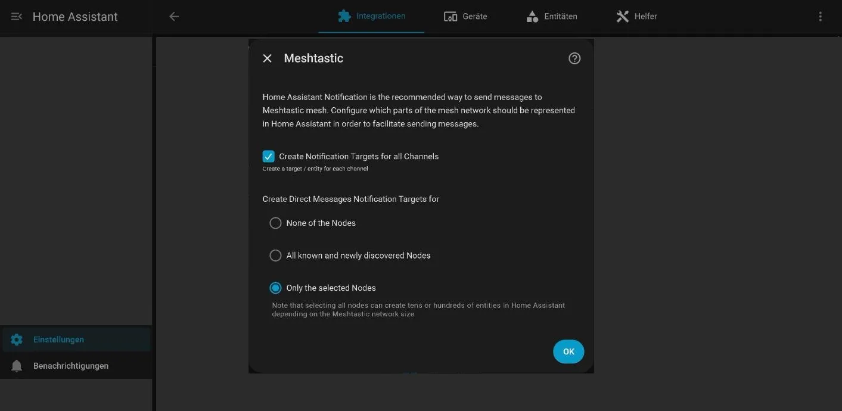Image resolution: width=842 pixels, height=411 pixels.
Task: Select All known and newly discovered Nodes
Action: (275, 256)
